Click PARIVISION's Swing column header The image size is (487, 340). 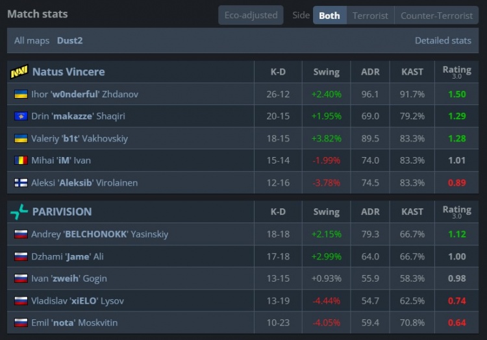point(326,212)
